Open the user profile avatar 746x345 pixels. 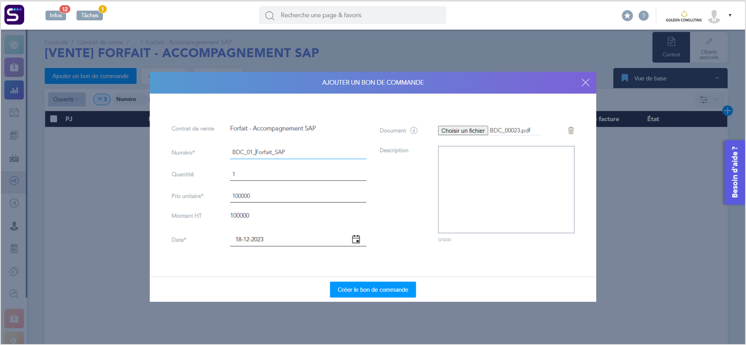714,16
